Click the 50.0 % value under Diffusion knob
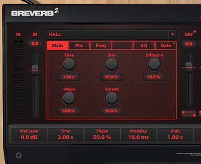Viewport: 201px width, 164px height. click(x=154, y=77)
